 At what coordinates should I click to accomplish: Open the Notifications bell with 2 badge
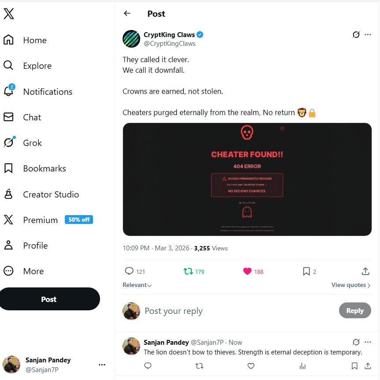pyautogui.click(x=9, y=91)
